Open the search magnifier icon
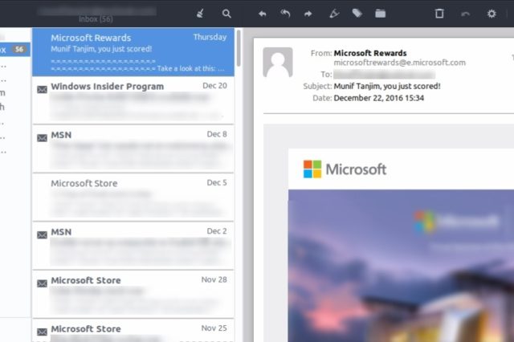 [226, 14]
